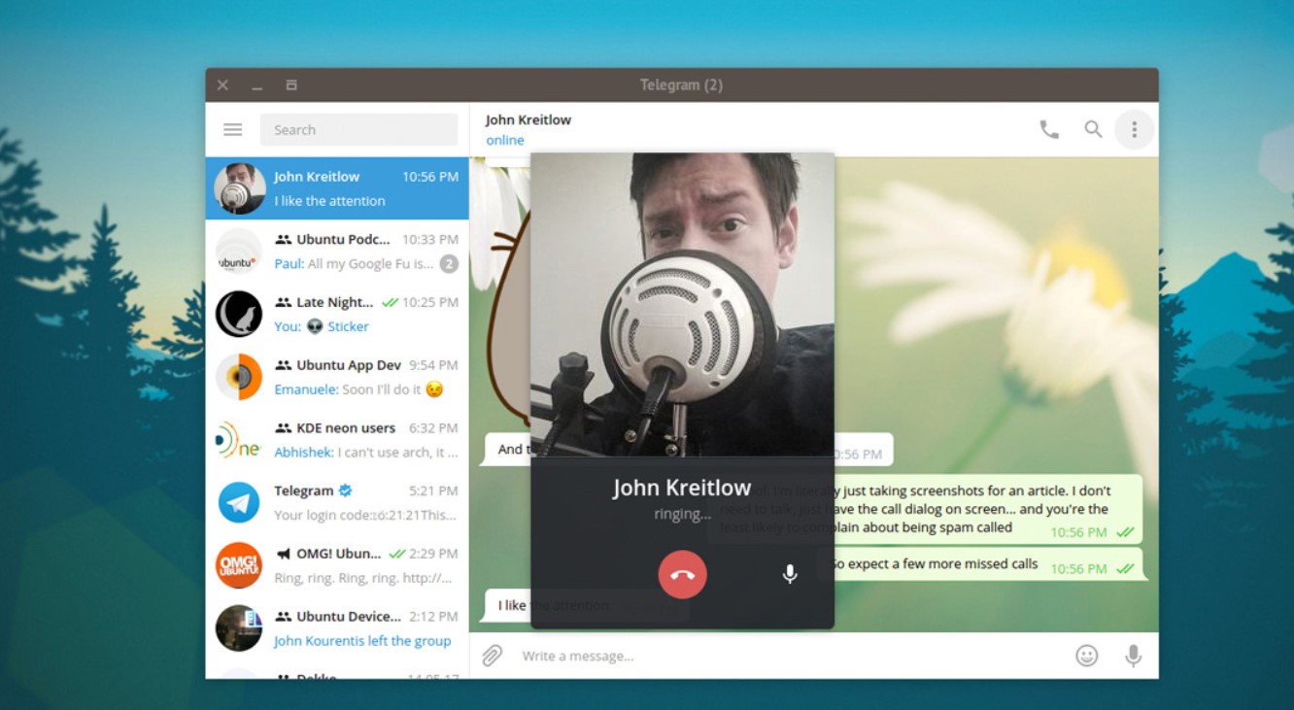The height and width of the screenshot is (710, 1294).
Task: Open the OMG! Ubuntu channel
Action: click(337, 565)
